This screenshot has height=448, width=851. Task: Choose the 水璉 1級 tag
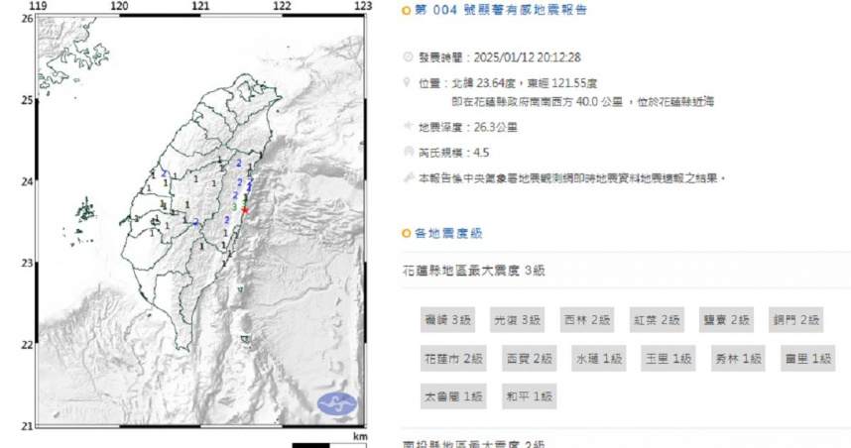(599, 359)
